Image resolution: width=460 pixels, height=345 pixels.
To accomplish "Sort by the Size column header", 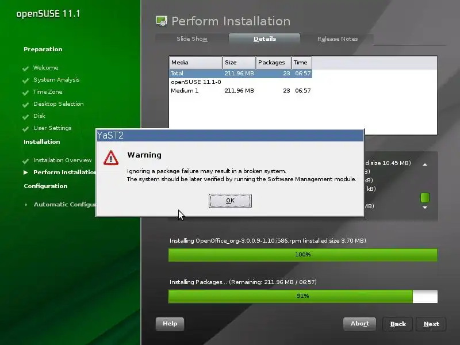I will (239, 63).
